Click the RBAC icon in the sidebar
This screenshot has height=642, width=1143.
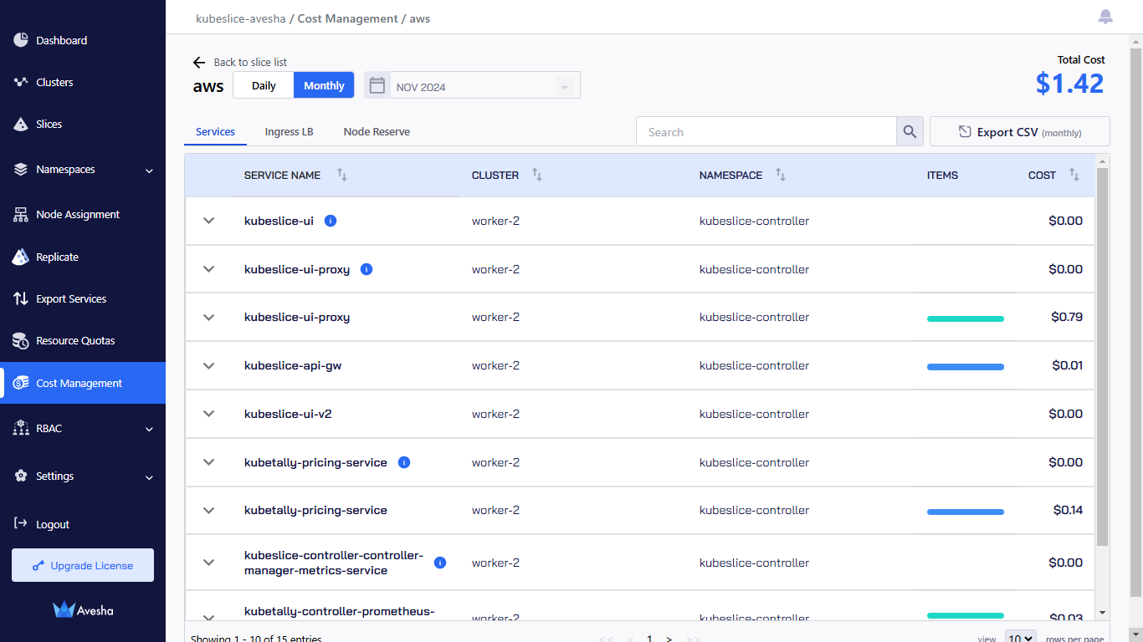tap(21, 428)
